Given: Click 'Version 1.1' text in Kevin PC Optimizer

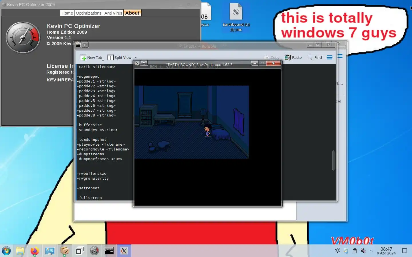Looking at the screenshot, I should click(59, 38).
